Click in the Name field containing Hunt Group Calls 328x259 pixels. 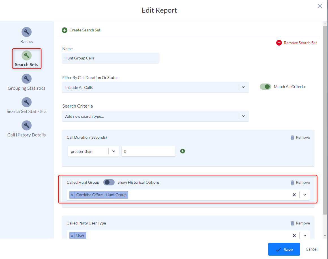[x=110, y=58]
